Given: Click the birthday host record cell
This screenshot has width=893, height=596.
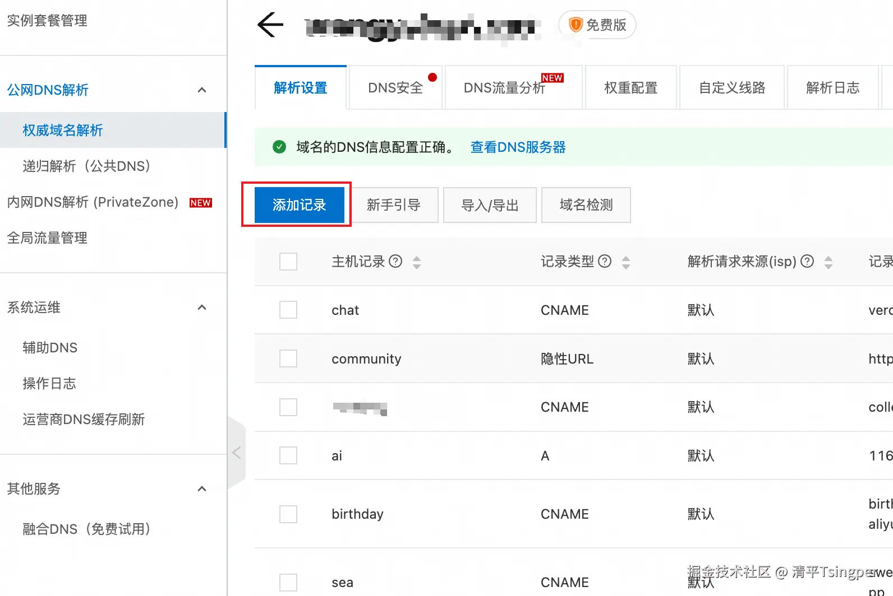Looking at the screenshot, I should point(357,514).
